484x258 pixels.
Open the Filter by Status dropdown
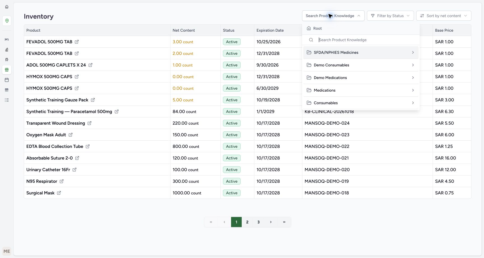click(390, 16)
